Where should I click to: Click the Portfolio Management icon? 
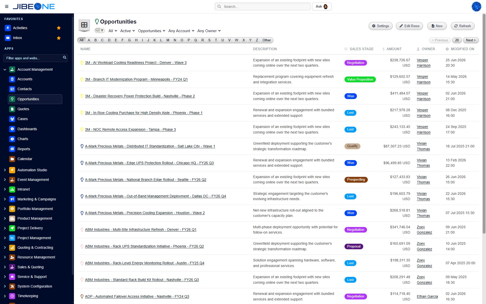pyautogui.click(x=12, y=209)
